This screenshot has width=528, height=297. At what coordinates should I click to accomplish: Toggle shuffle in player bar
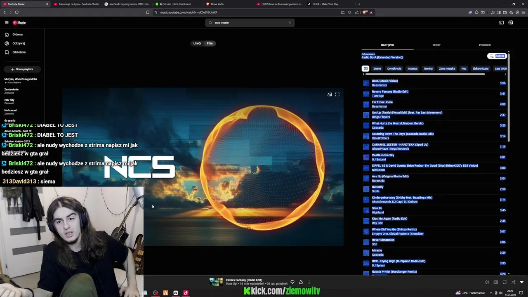coord(513,282)
